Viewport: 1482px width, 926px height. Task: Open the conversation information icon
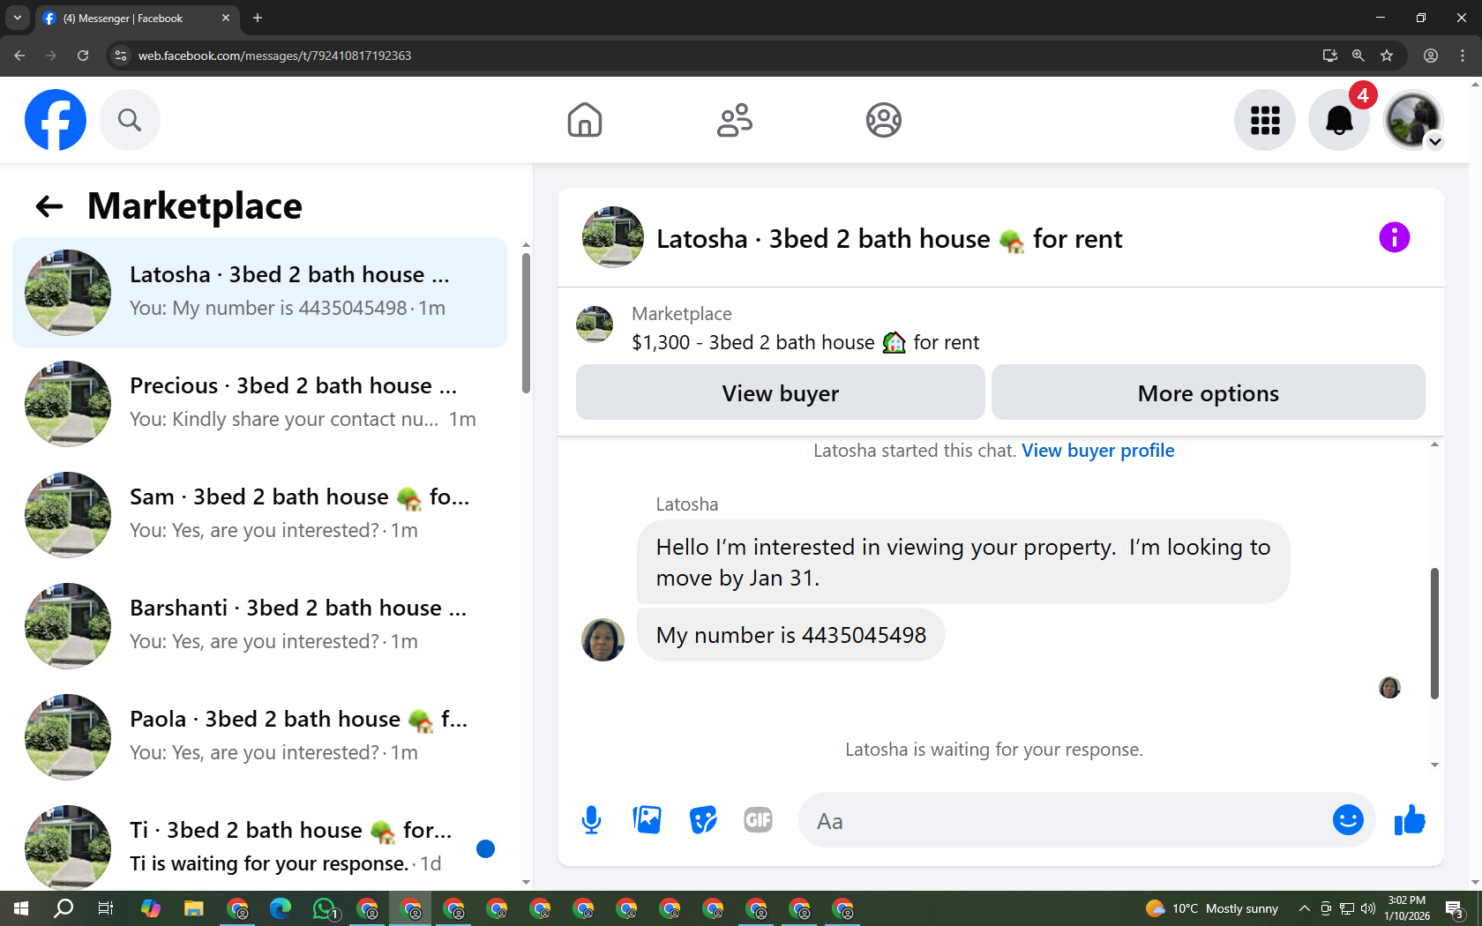pyautogui.click(x=1394, y=237)
